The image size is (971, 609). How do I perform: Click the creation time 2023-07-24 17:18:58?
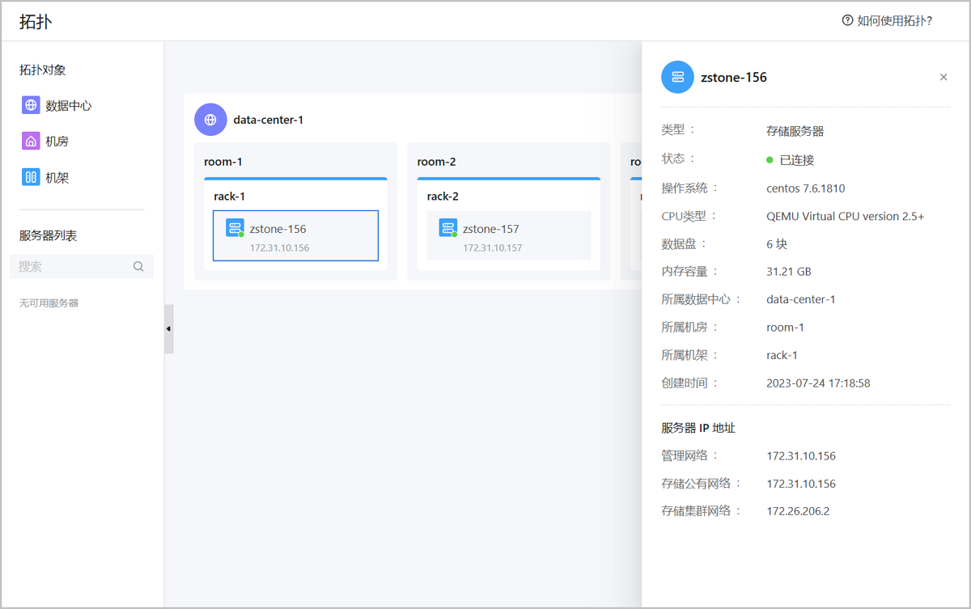point(818,383)
